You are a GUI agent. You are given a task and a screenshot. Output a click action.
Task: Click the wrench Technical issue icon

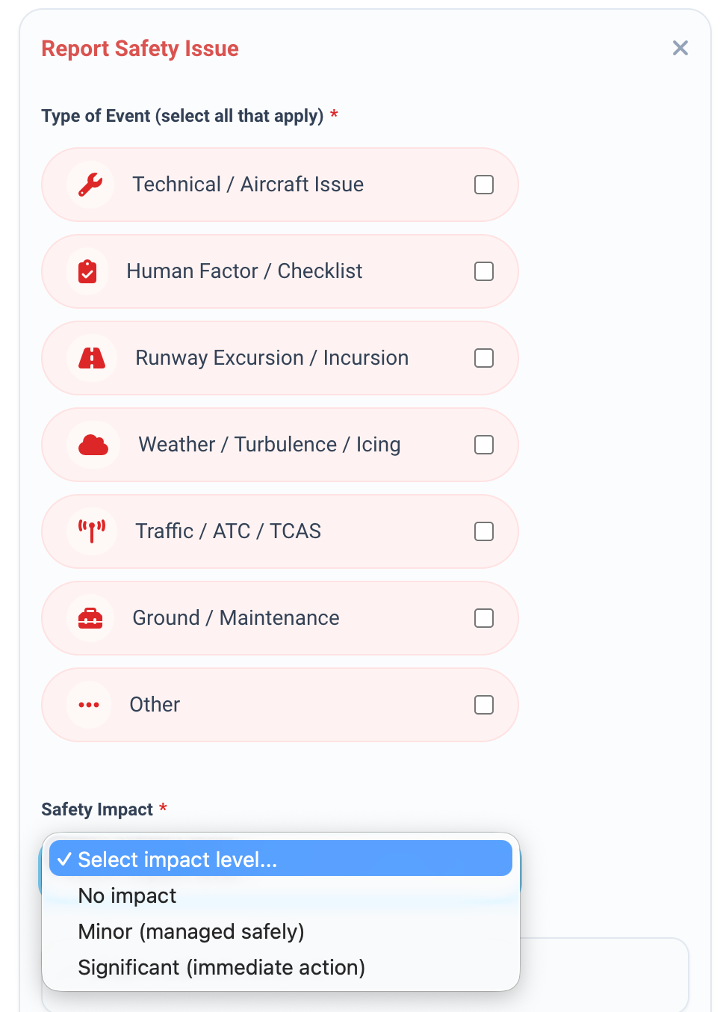pyautogui.click(x=90, y=185)
